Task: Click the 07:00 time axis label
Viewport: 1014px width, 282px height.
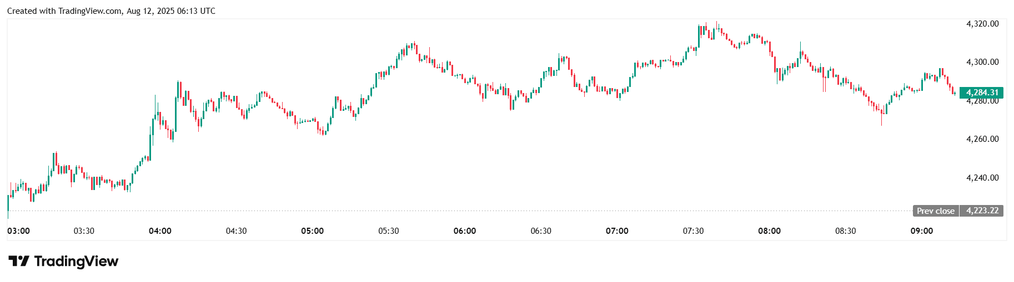Action: point(617,230)
